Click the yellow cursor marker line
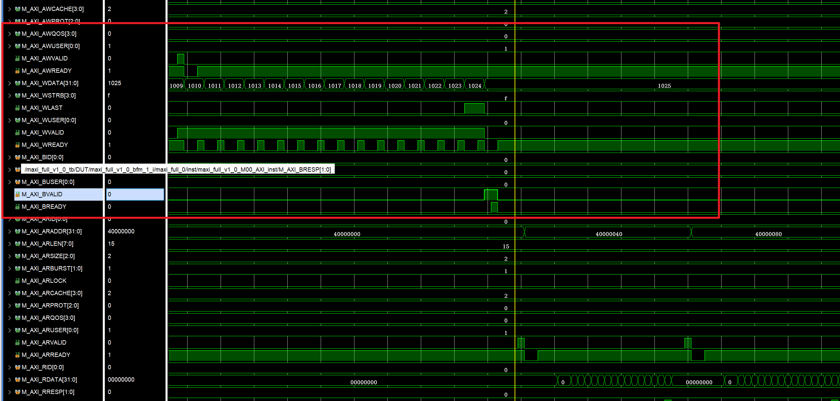840x401 pixels. [x=515, y=200]
